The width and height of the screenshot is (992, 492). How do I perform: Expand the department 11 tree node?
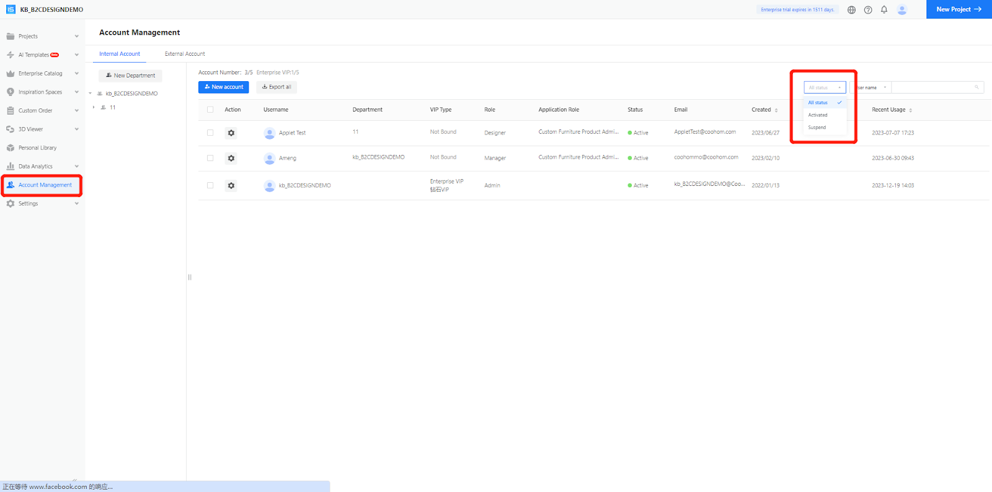tap(94, 107)
